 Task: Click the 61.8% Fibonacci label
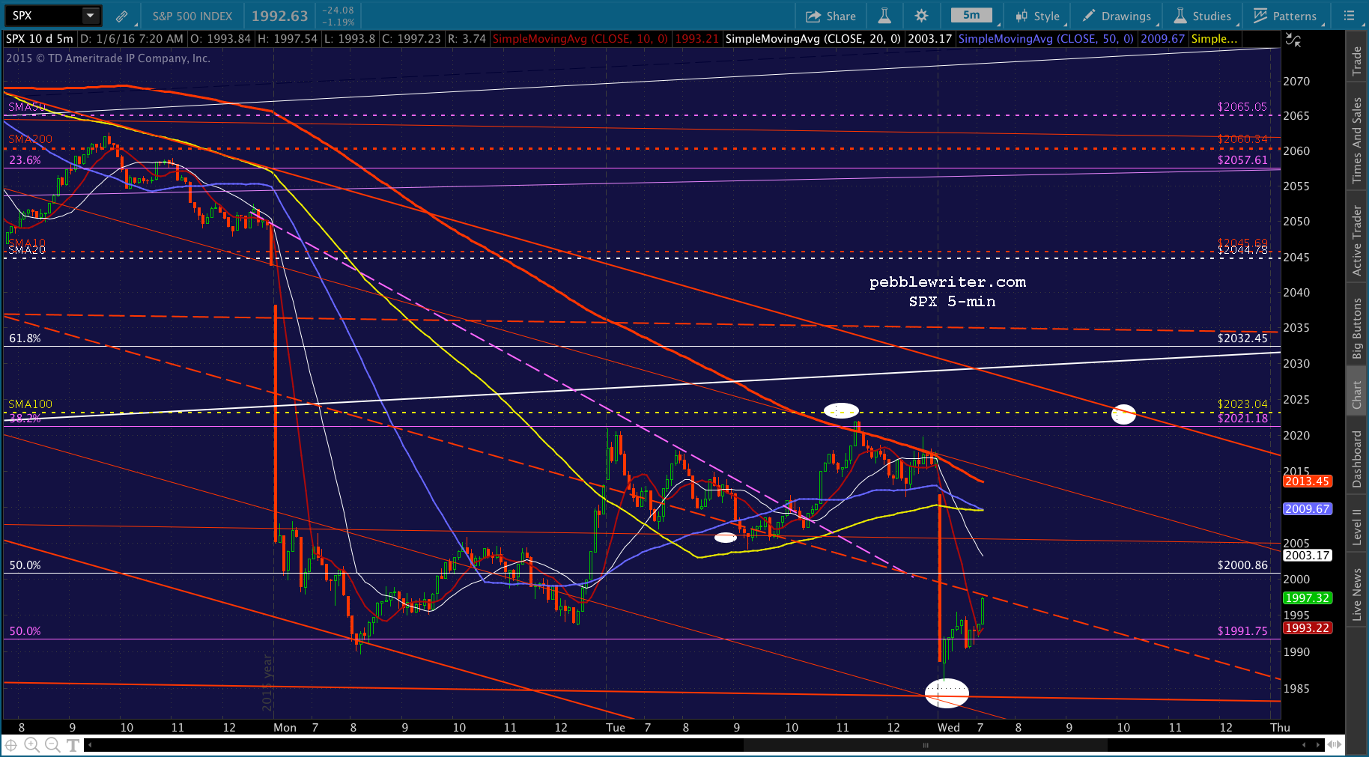[x=25, y=338]
